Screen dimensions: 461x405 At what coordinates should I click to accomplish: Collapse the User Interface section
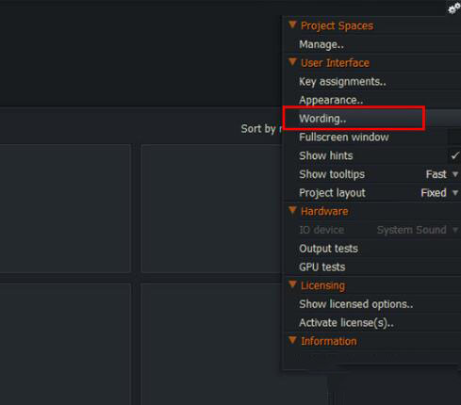[292, 62]
